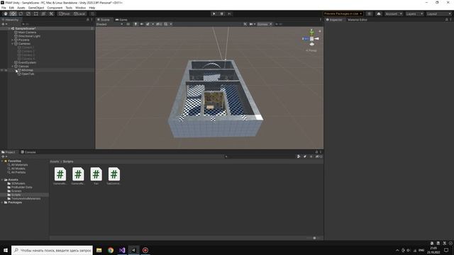This screenshot has width=454, height=255.
Task: Click the Y axis on scene gizmo
Action: click(x=312, y=32)
